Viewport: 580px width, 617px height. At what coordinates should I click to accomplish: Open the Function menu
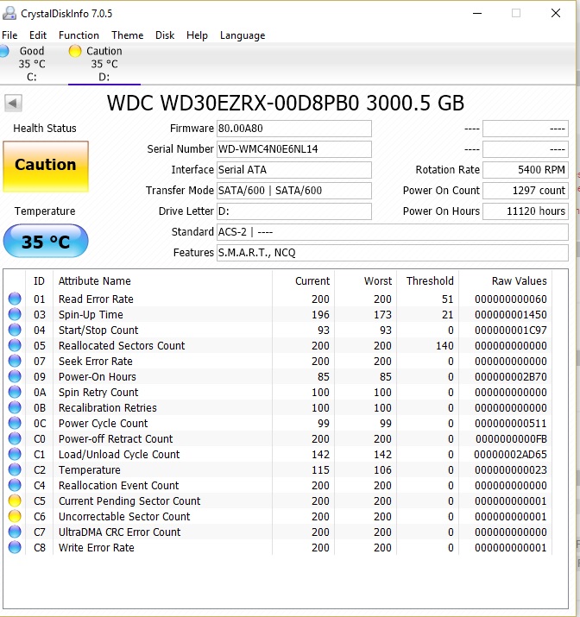[x=79, y=35]
